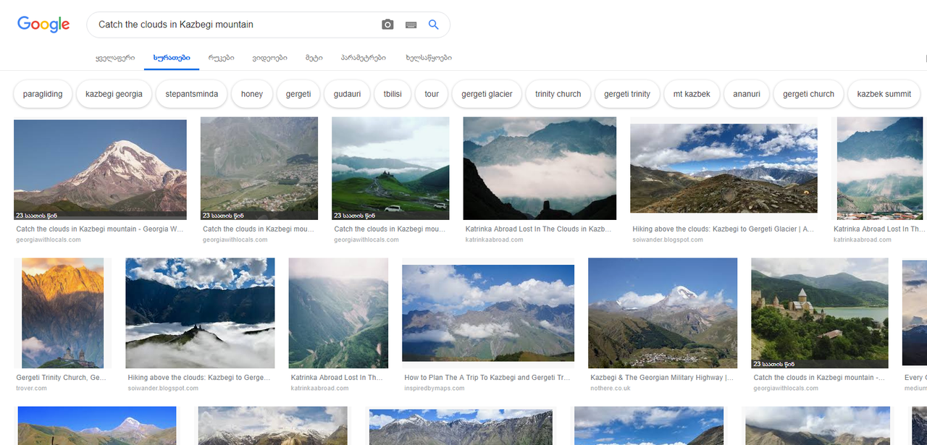Open the მეტი (More) menu
Screen dimensions: 927x445
coord(314,58)
